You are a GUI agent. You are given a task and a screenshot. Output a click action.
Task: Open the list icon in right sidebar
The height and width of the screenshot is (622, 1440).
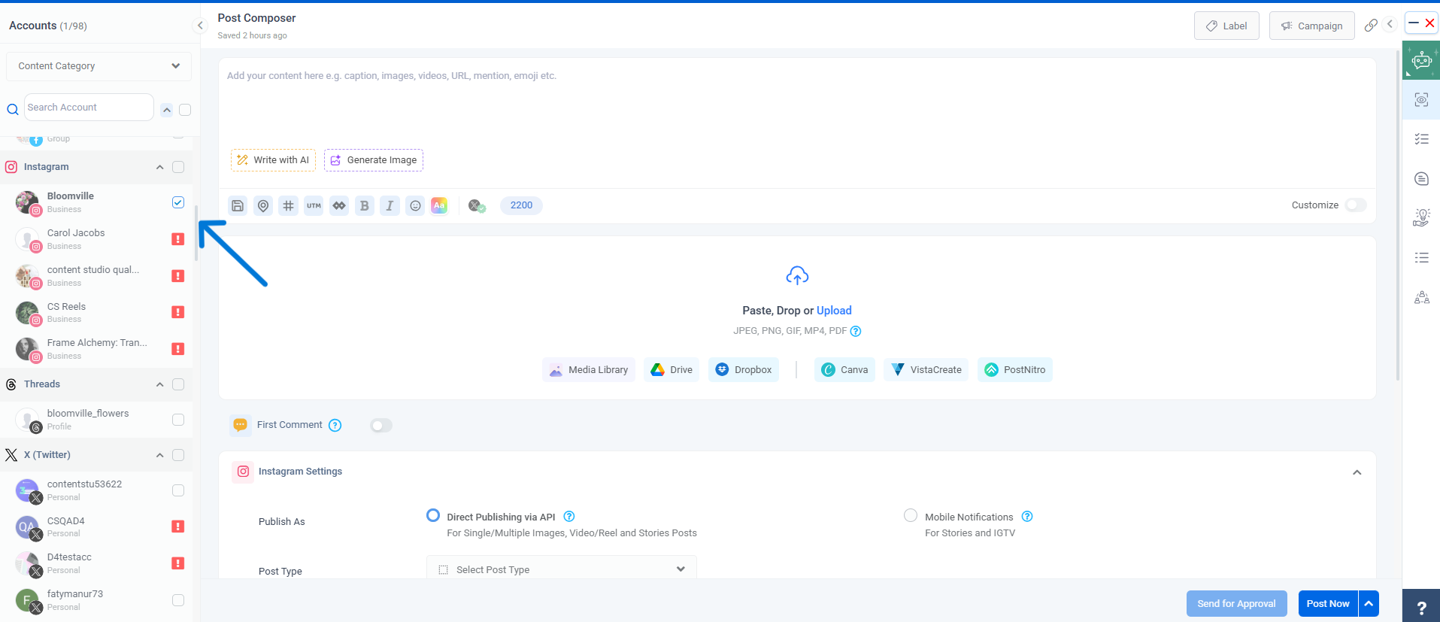(x=1421, y=258)
